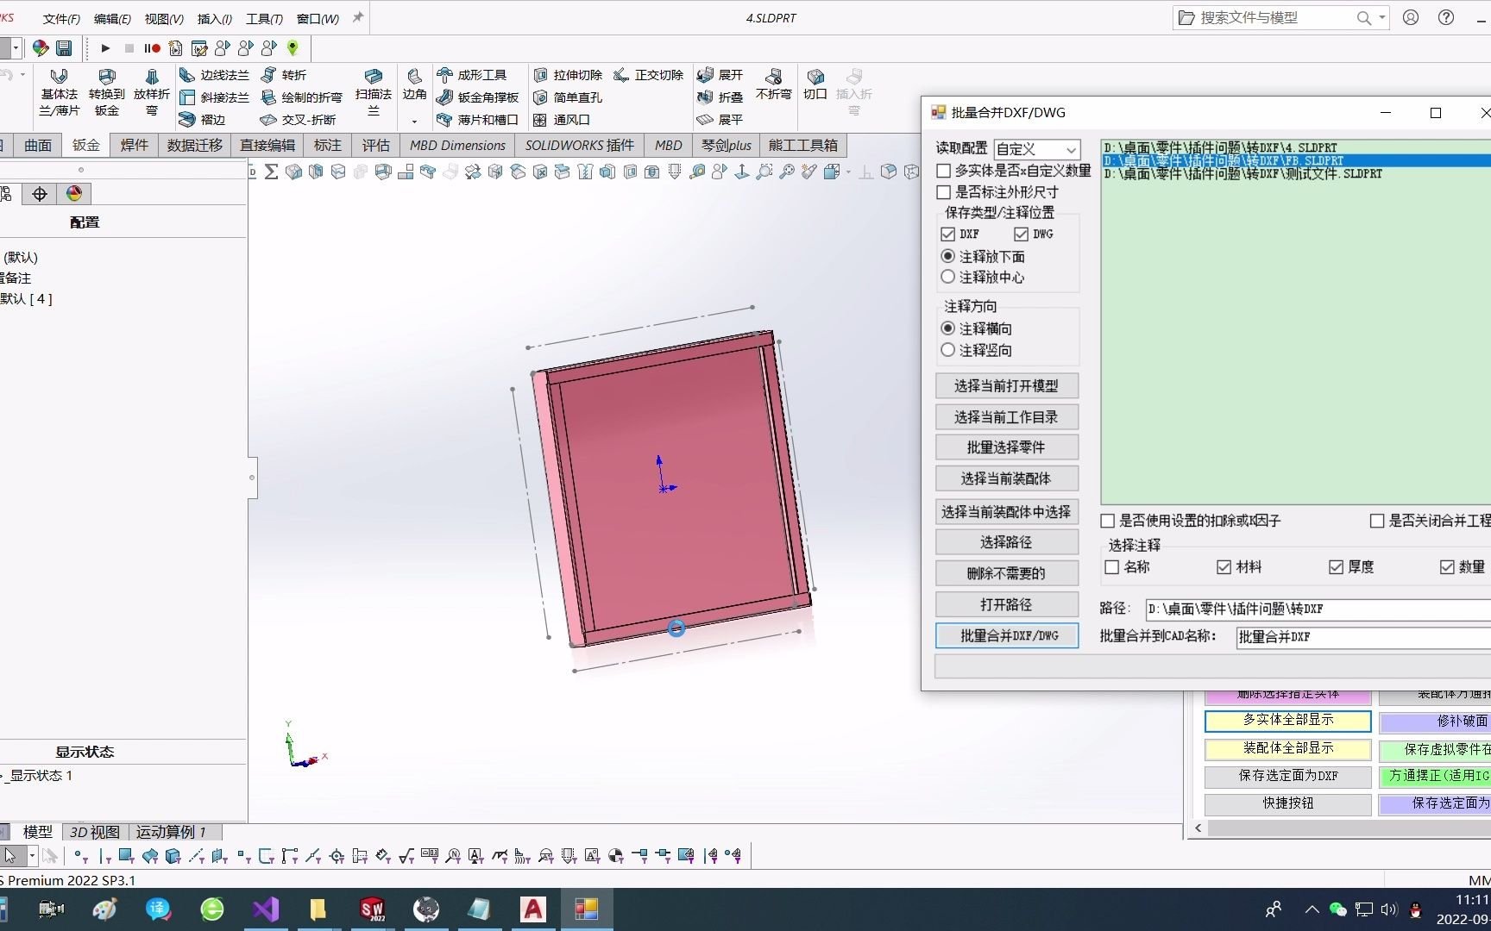Click the Unfold (展开) tool
Viewport: 1491px width, 931px height.
[720, 75]
